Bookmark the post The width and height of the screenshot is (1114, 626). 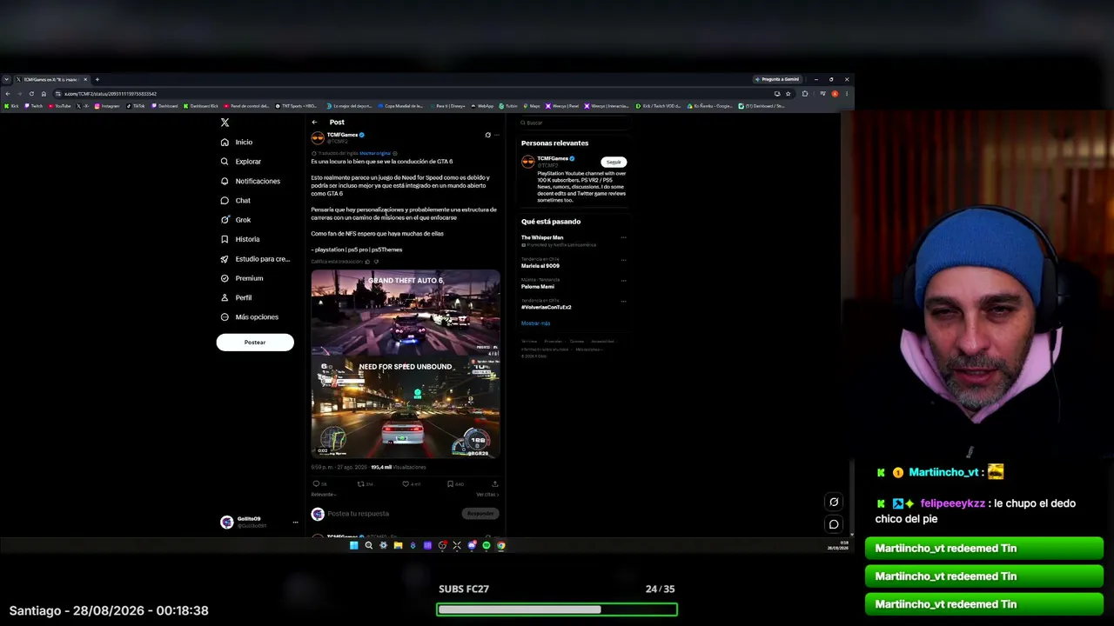point(450,484)
